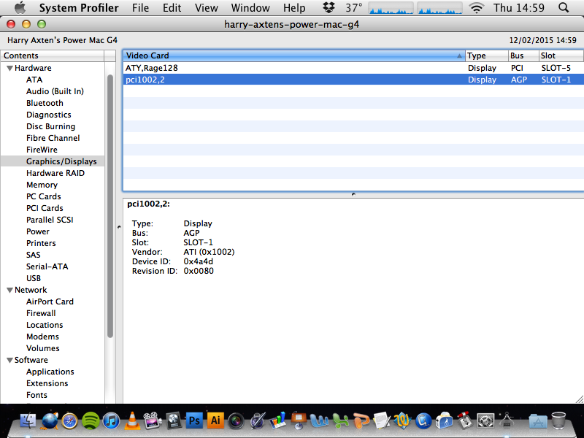584x438 pixels.
Task: Click the Contents column header
Action: pyautogui.click(x=53, y=55)
